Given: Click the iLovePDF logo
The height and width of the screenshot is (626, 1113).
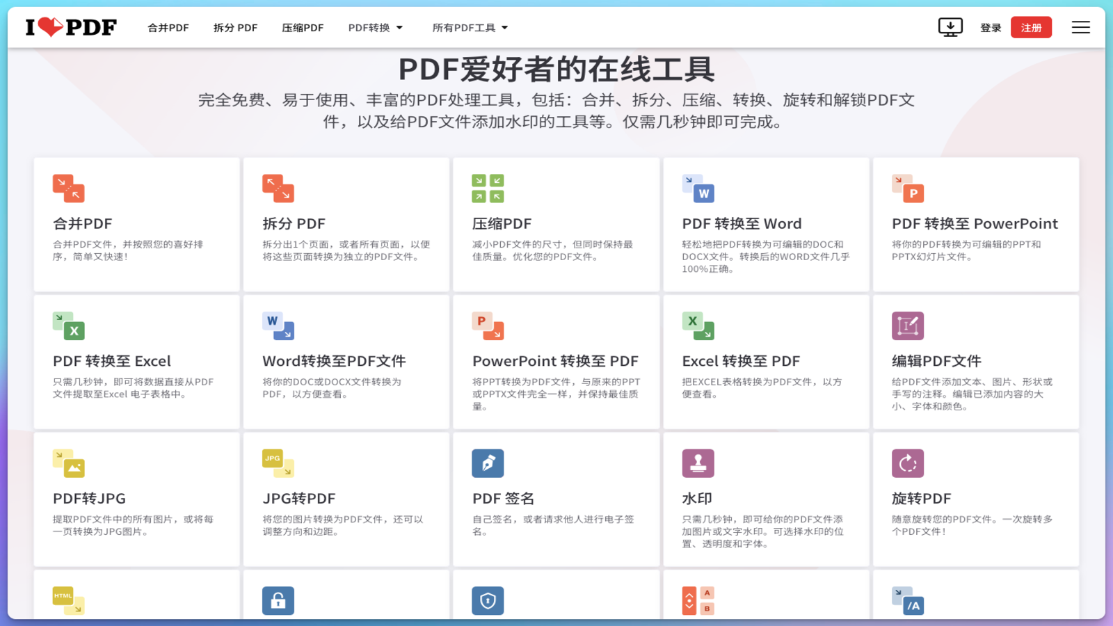Looking at the screenshot, I should click(71, 27).
